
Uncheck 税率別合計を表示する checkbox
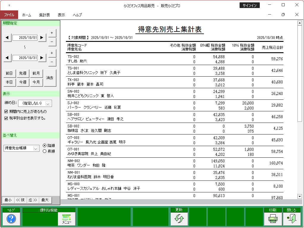[x=6, y=118]
